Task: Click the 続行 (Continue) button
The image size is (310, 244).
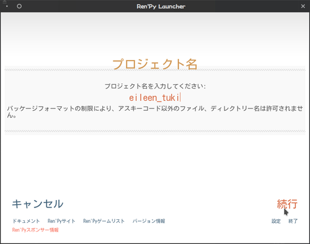Action: click(287, 204)
